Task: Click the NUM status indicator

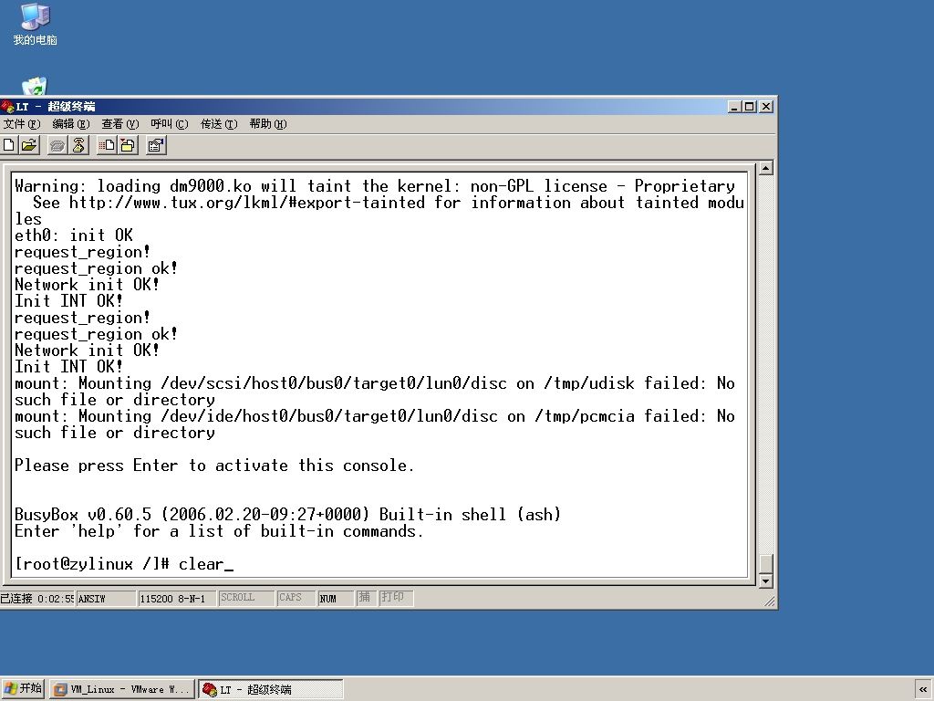Action: coord(336,599)
